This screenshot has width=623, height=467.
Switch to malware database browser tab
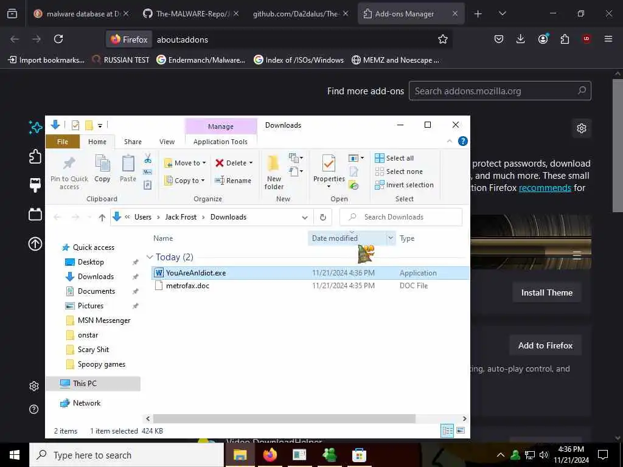point(82,13)
